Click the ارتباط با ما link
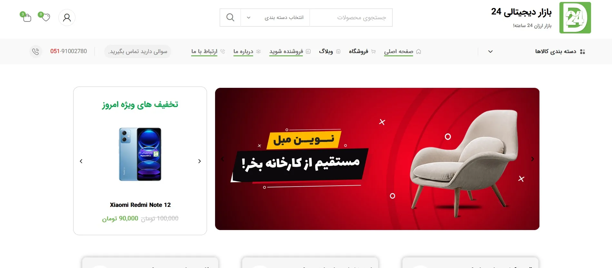 [x=204, y=51]
